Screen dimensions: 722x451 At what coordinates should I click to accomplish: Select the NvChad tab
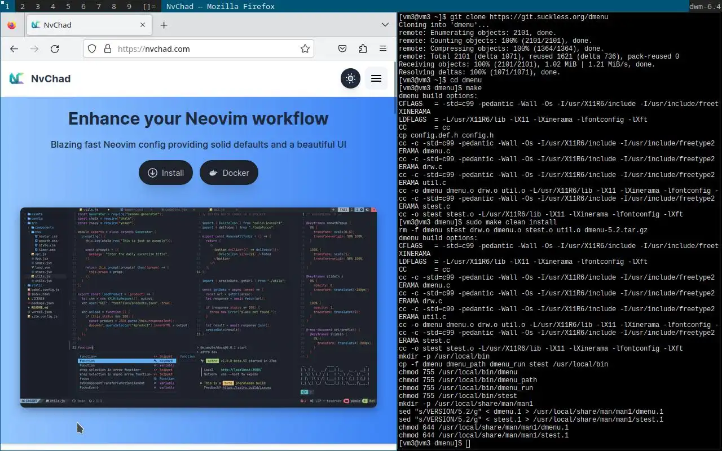[x=89, y=25]
